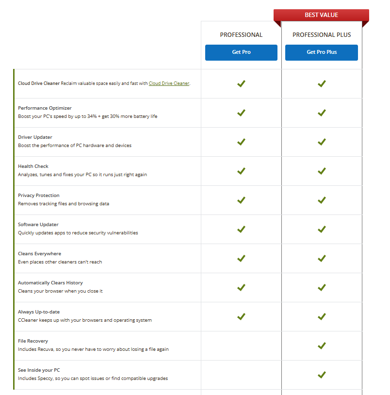Click Professional Plus checkmark for Health Check
Image resolution: width=390 pixels, height=395 pixels.
[321, 171]
